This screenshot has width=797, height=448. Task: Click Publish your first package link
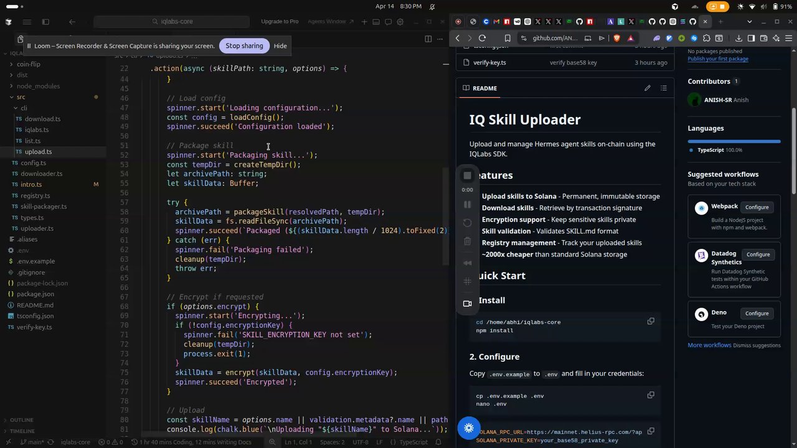(x=718, y=59)
